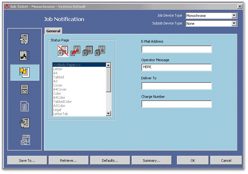Switch to the General tab
The image size is (248, 174).
point(53,31)
